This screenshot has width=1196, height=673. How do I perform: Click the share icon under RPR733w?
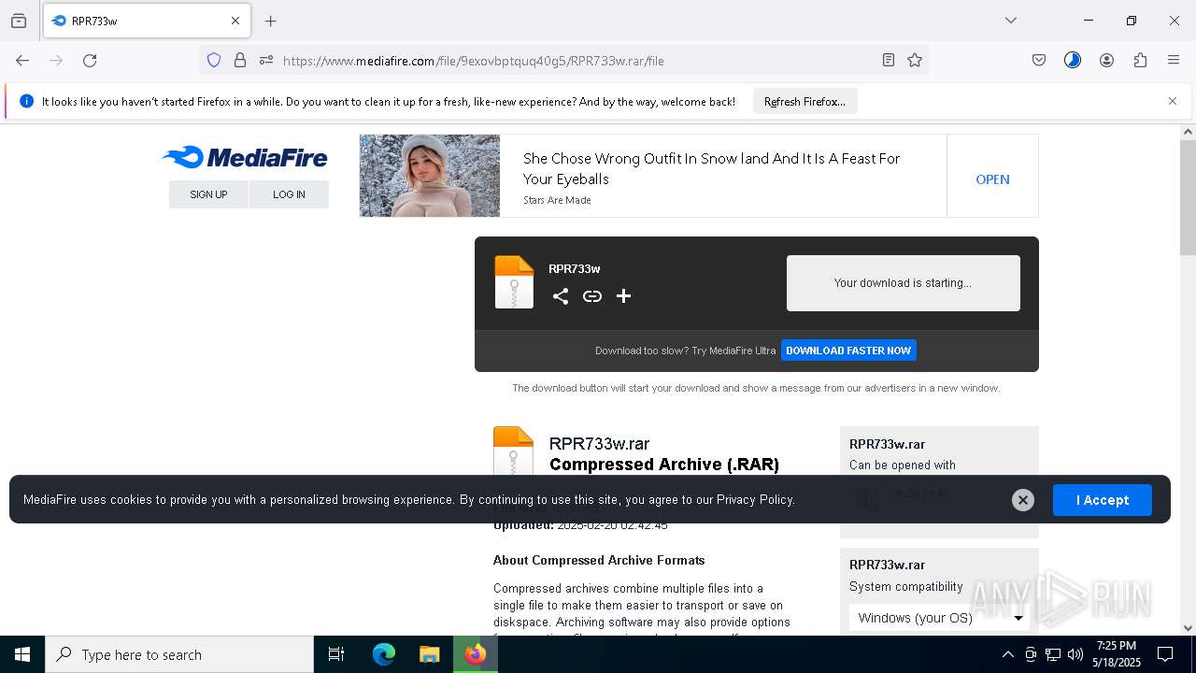pyautogui.click(x=561, y=296)
